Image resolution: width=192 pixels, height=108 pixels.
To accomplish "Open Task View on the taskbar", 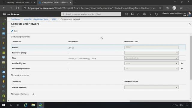I will (x=18, y=105).
